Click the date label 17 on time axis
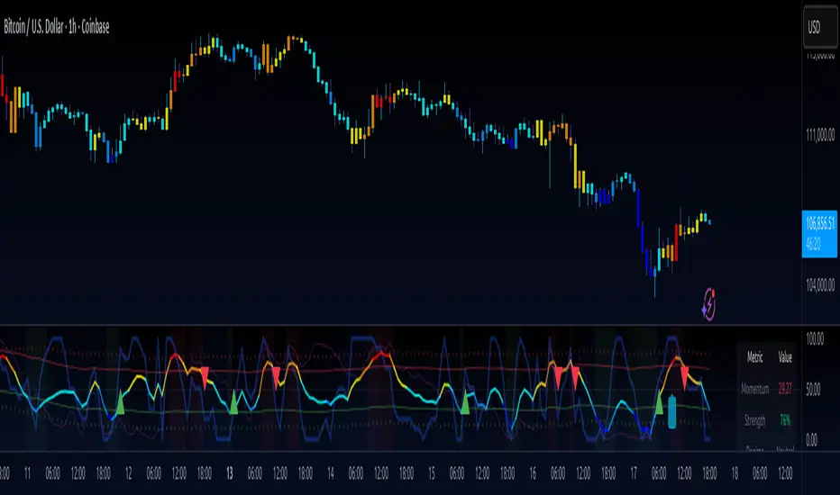The height and width of the screenshot is (495, 840). click(x=634, y=473)
